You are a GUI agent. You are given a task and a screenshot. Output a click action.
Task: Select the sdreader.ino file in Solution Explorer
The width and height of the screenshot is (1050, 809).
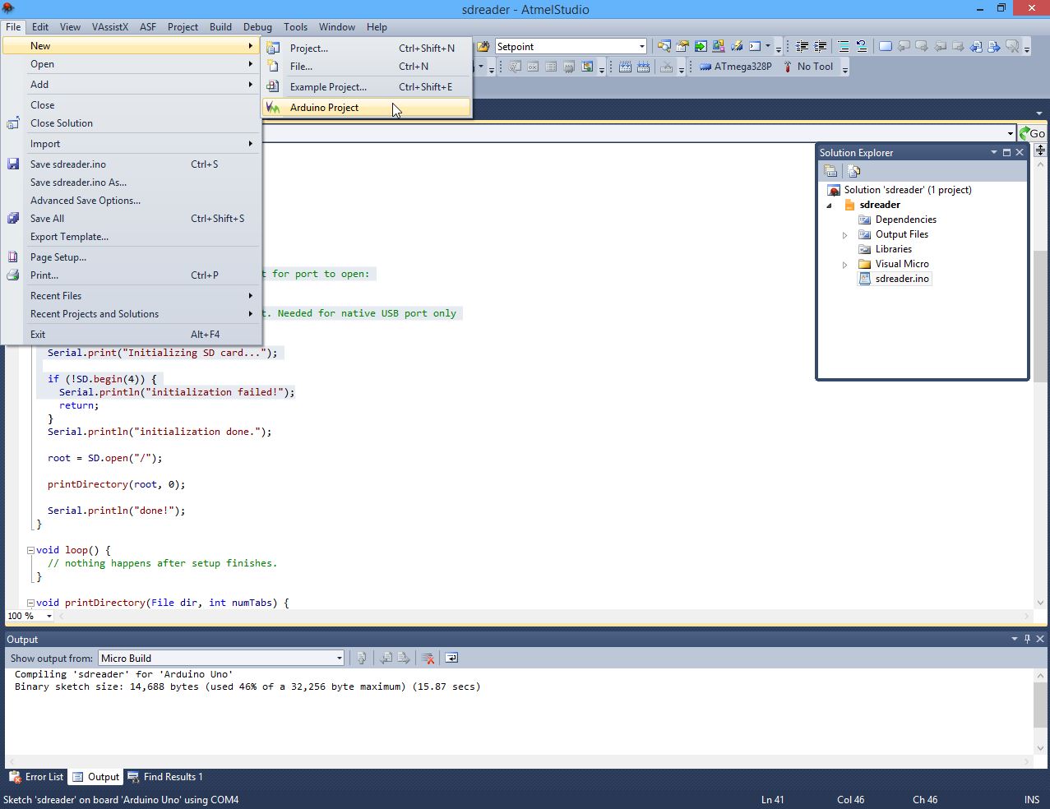pyautogui.click(x=902, y=279)
